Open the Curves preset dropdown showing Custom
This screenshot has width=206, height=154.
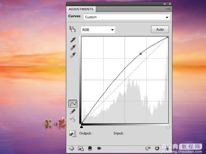coord(126,17)
